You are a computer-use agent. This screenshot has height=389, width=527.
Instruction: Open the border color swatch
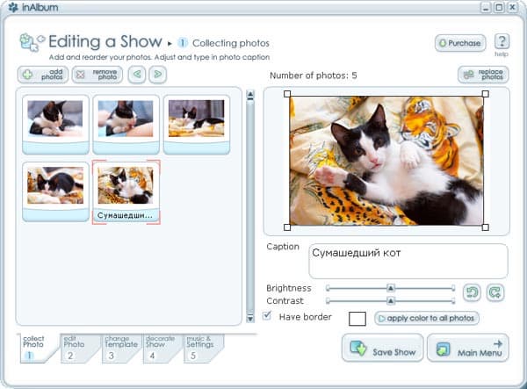tap(357, 319)
